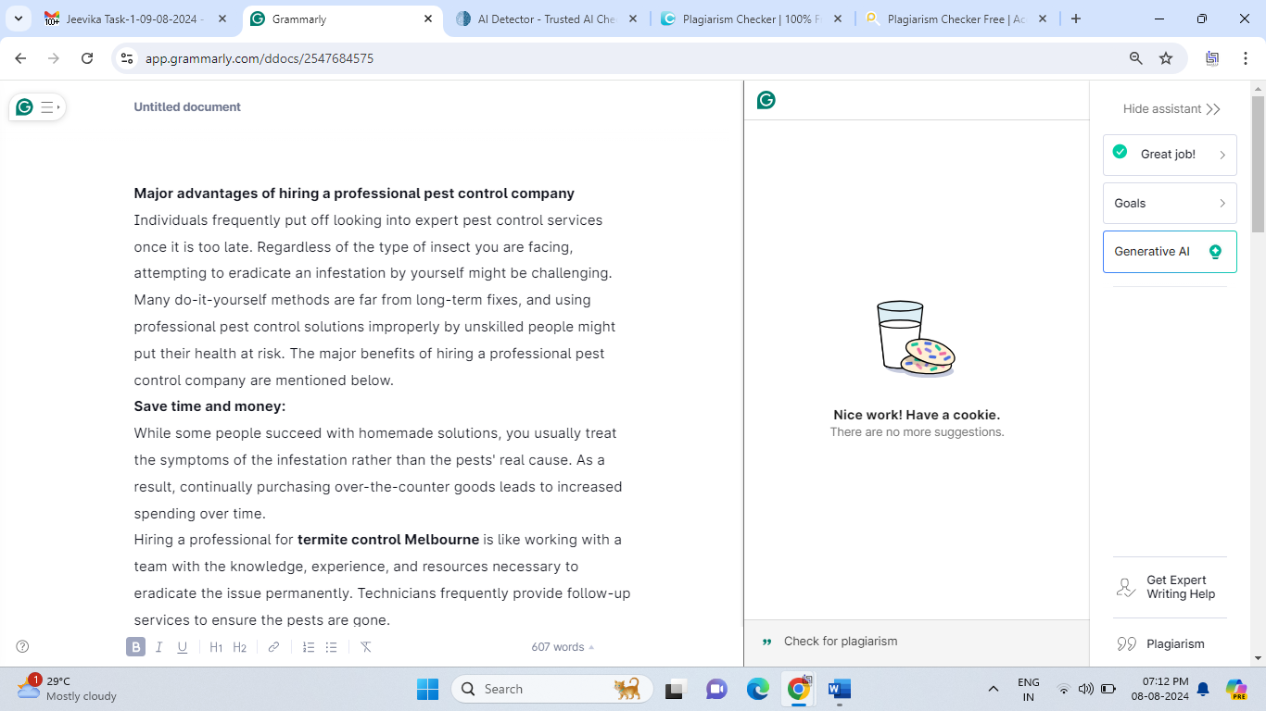
Task: Apply H2 heading style
Action: click(240, 647)
